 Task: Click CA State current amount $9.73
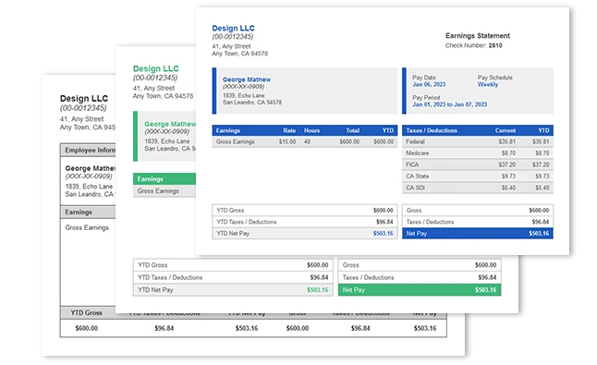point(508,176)
